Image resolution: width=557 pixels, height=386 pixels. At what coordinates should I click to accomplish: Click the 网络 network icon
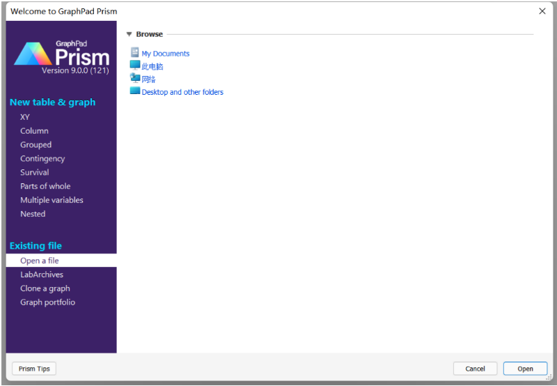135,78
